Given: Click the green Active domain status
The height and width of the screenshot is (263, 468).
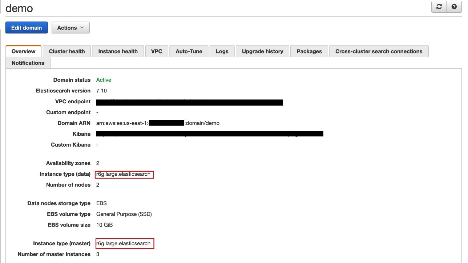Looking at the screenshot, I should 104,80.
